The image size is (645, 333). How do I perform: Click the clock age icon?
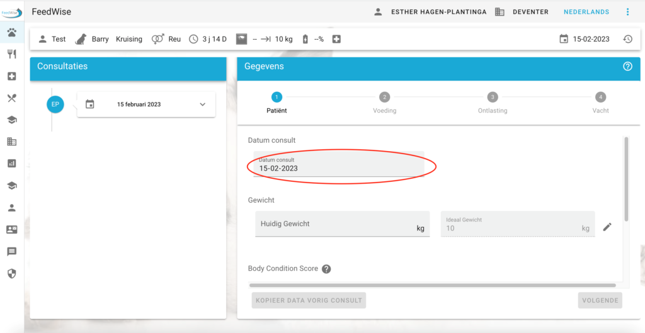click(x=193, y=40)
